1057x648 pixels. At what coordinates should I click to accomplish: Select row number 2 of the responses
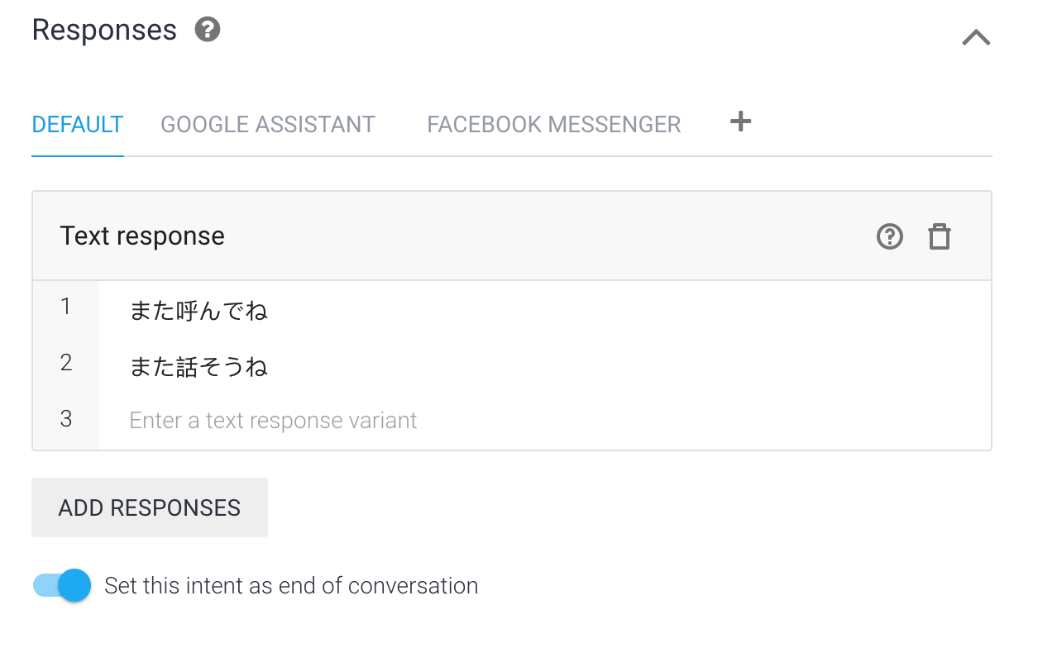coord(66,363)
